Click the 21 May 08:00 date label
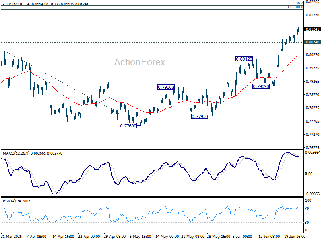The height and width of the screenshot is (241, 322). coord(193,237)
